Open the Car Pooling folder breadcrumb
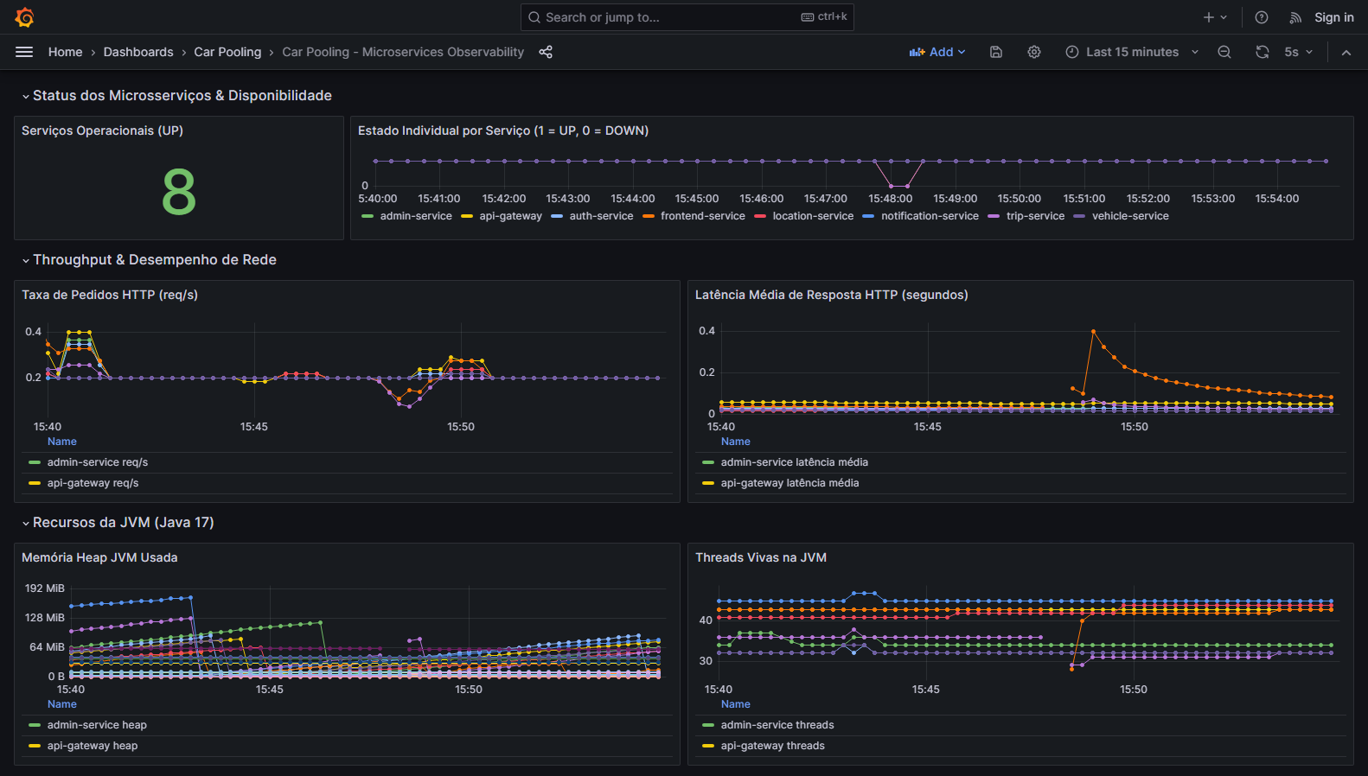 point(227,52)
